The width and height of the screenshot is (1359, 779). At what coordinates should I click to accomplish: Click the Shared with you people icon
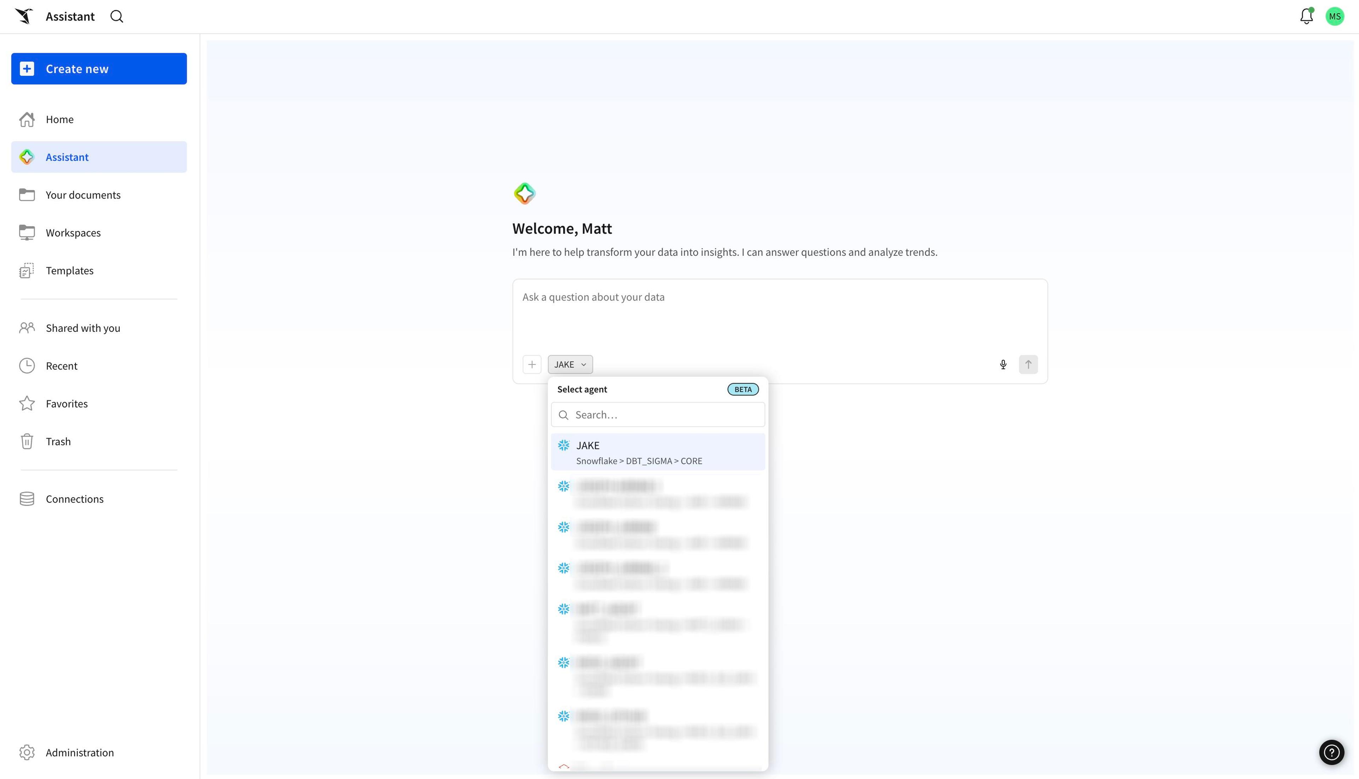tap(27, 328)
